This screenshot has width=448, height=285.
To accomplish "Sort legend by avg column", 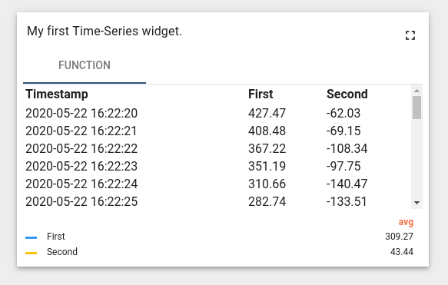I will click(406, 222).
